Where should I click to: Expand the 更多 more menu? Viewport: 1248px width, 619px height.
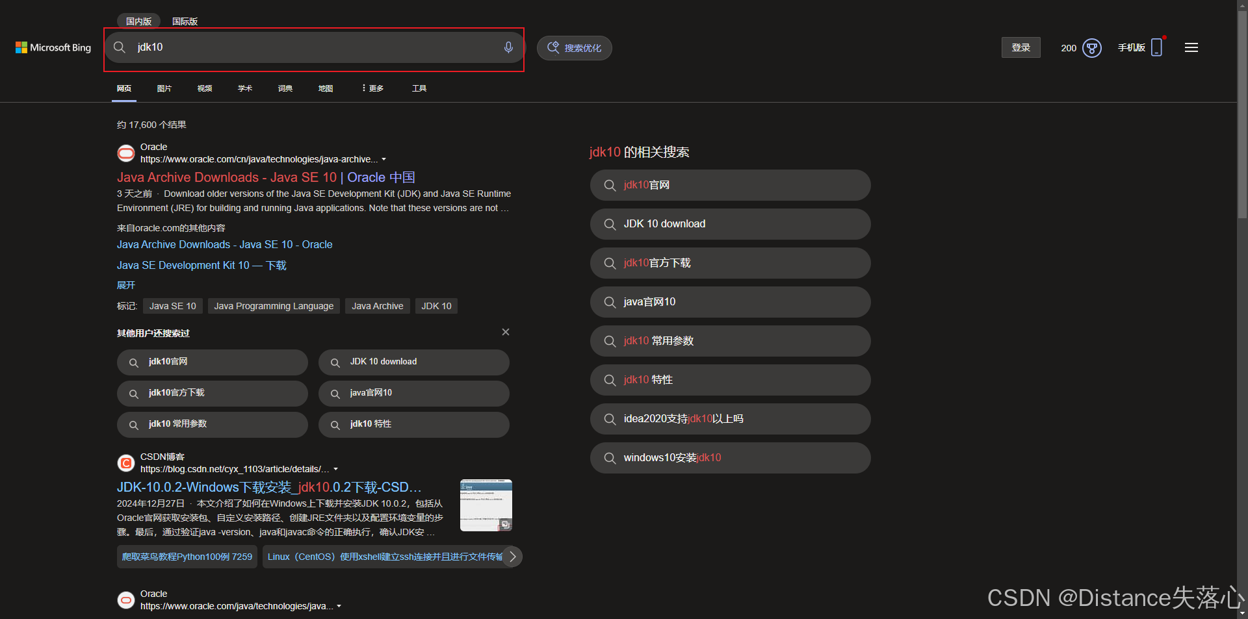[372, 88]
